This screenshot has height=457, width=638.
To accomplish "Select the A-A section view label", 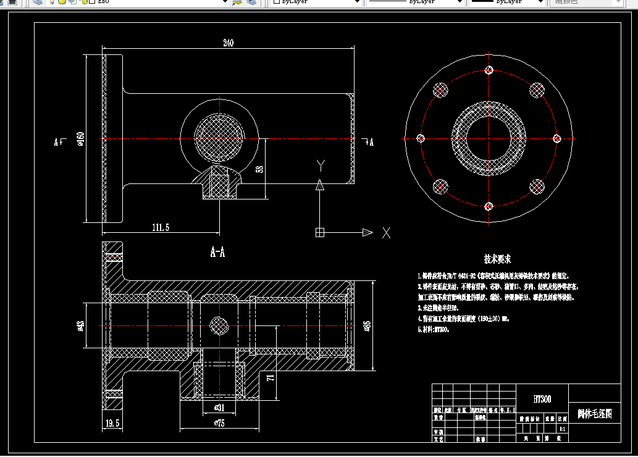I will tap(217, 253).
